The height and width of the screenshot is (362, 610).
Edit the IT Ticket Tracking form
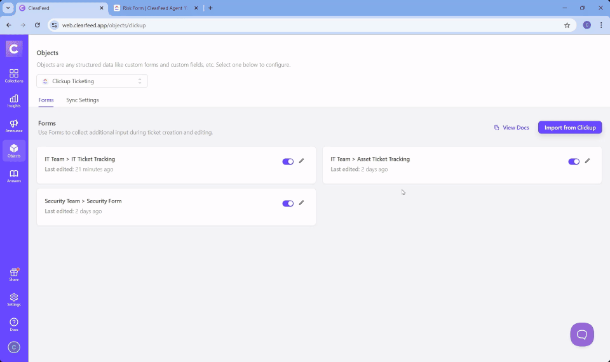302,161
